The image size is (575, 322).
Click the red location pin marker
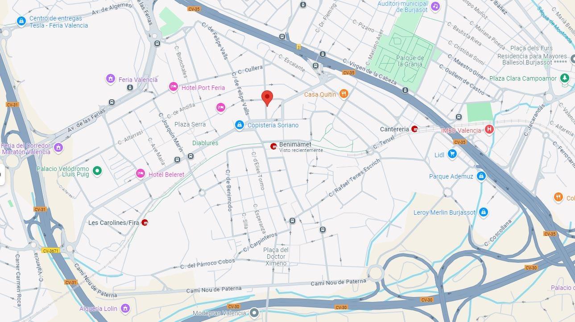[267, 98]
